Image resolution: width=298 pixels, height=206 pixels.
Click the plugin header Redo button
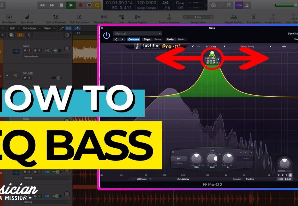pyautogui.click(x=181, y=39)
